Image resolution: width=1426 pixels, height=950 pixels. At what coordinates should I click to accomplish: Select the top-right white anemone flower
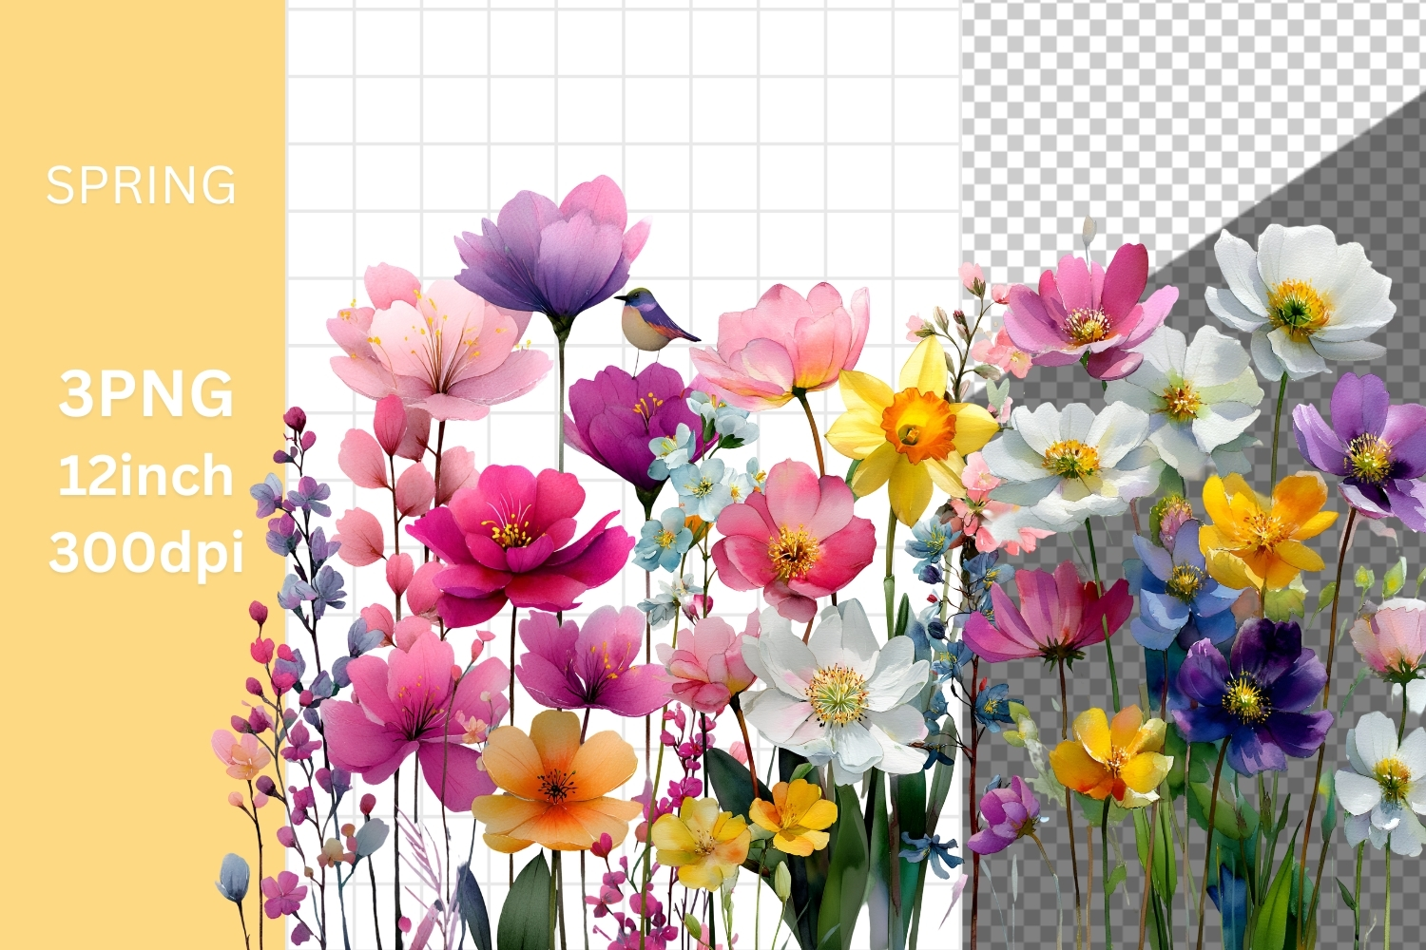(x=1298, y=299)
